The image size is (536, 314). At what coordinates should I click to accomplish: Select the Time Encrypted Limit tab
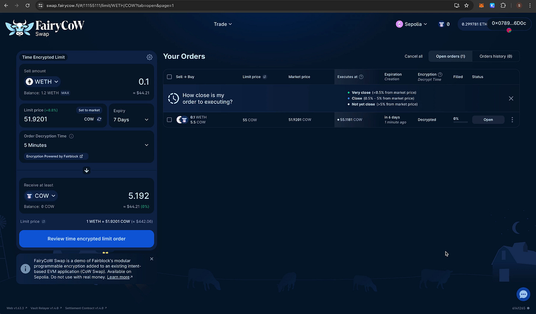pos(43,57)
